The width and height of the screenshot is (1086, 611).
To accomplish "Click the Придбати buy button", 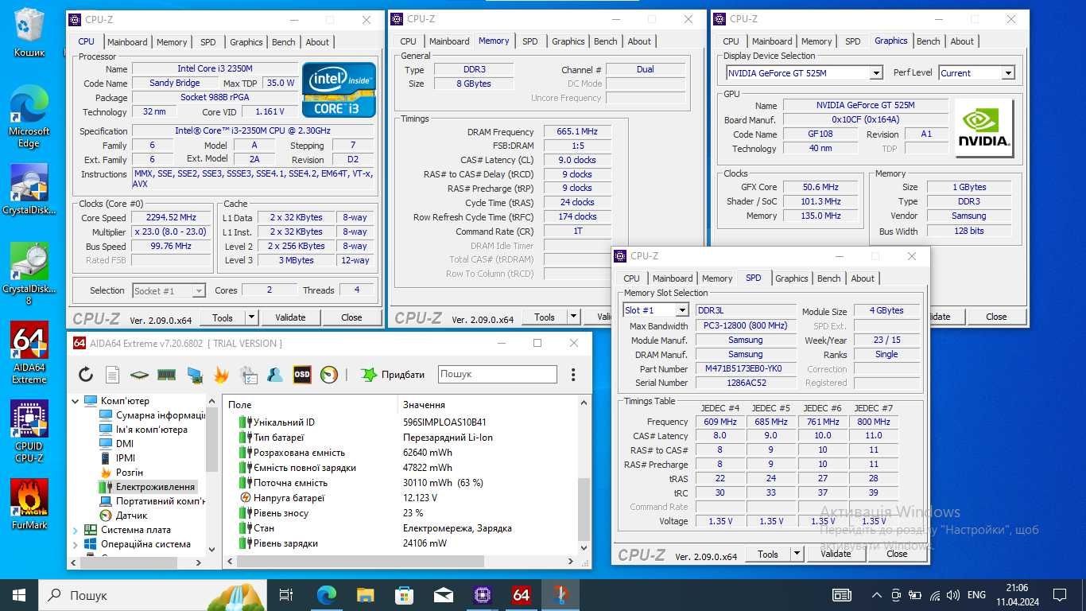I will click(x=393, y=375).
